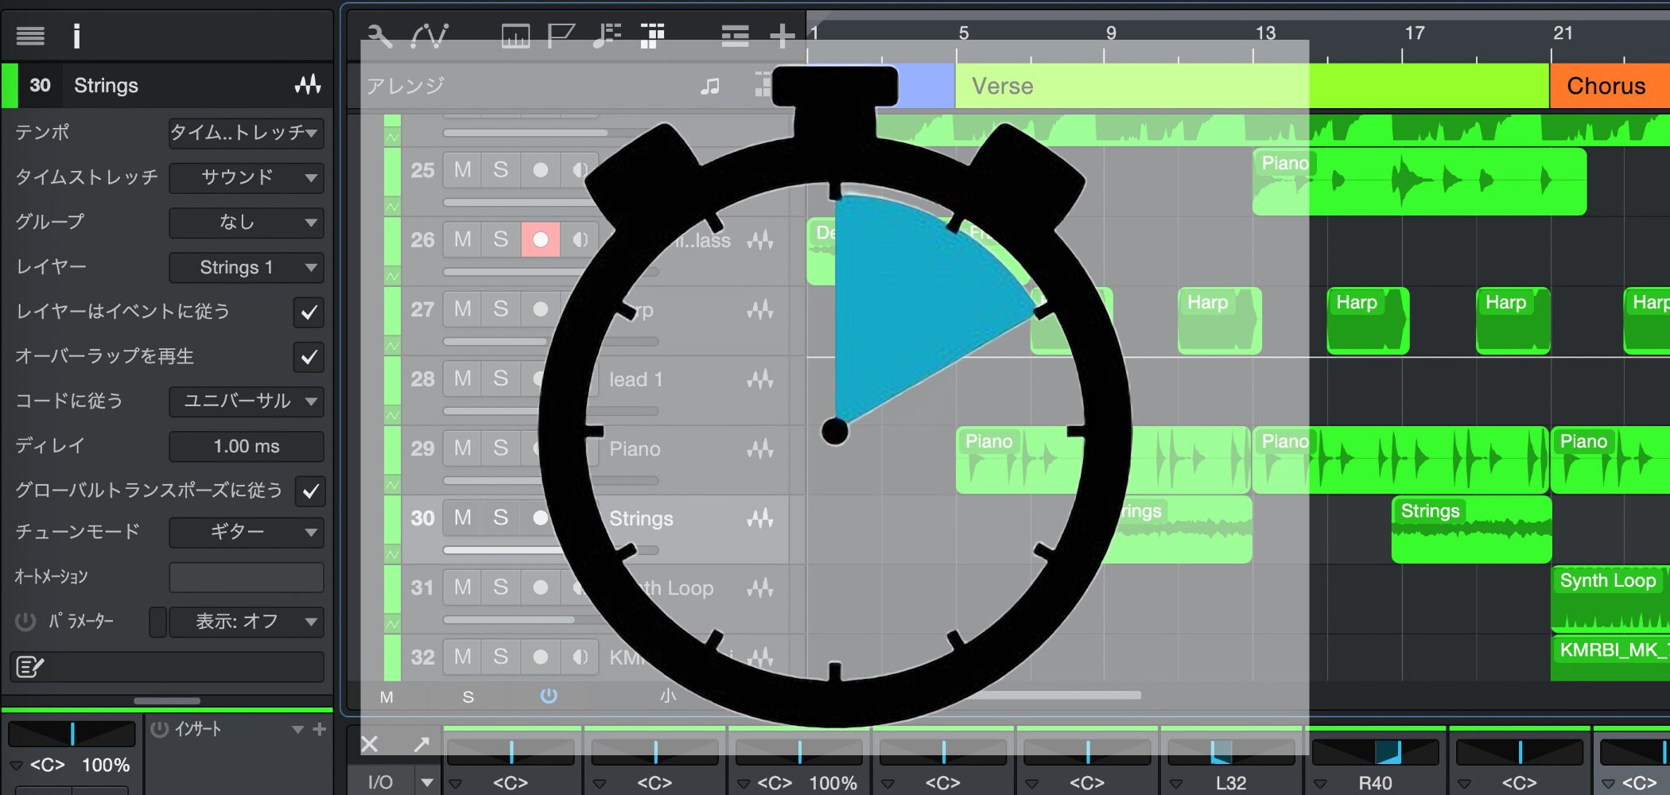The image size is (1670, 795).
Task: Click bar 17 on timeline ruler
Action: point(1414,33)
